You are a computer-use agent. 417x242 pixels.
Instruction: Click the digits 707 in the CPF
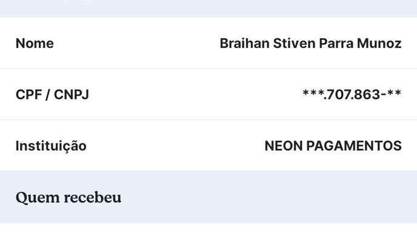pos(339,94)
